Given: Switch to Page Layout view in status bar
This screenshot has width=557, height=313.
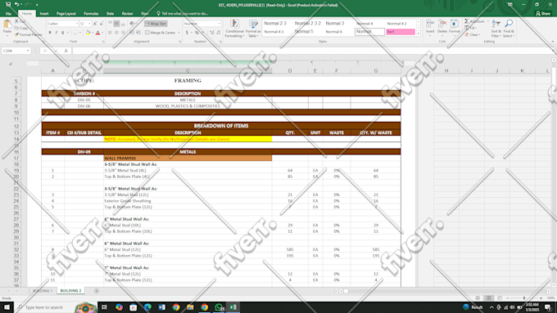Looking at the screenshot, I should pyautogui.click(x=489, y=298).
